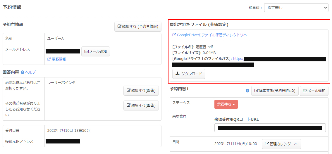Image resolution: width=332 pixels, height=154 pixels.
Task: Click the download icon in the ダウンロード button
Action: click(177, 74)
